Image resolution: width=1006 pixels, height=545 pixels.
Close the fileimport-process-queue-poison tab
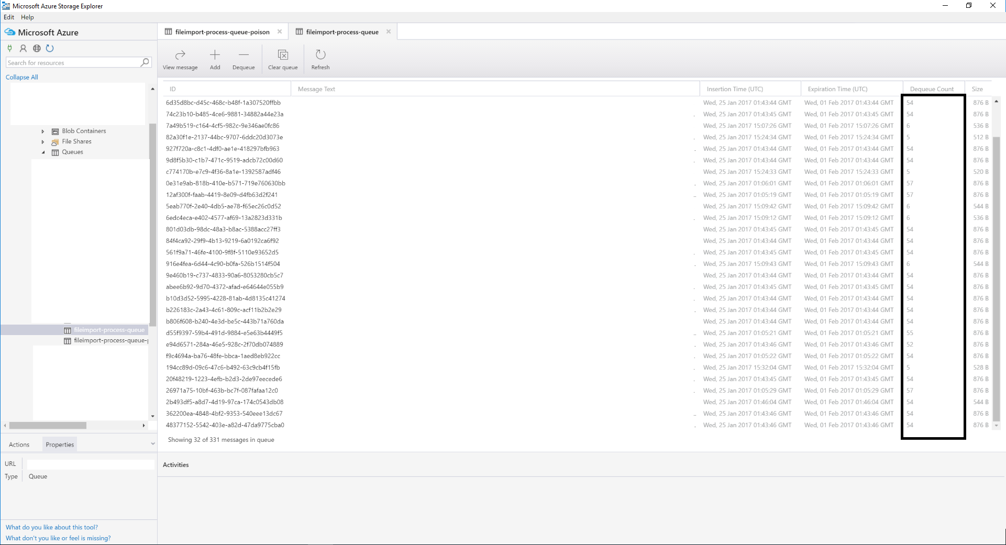tap(280, 31)
